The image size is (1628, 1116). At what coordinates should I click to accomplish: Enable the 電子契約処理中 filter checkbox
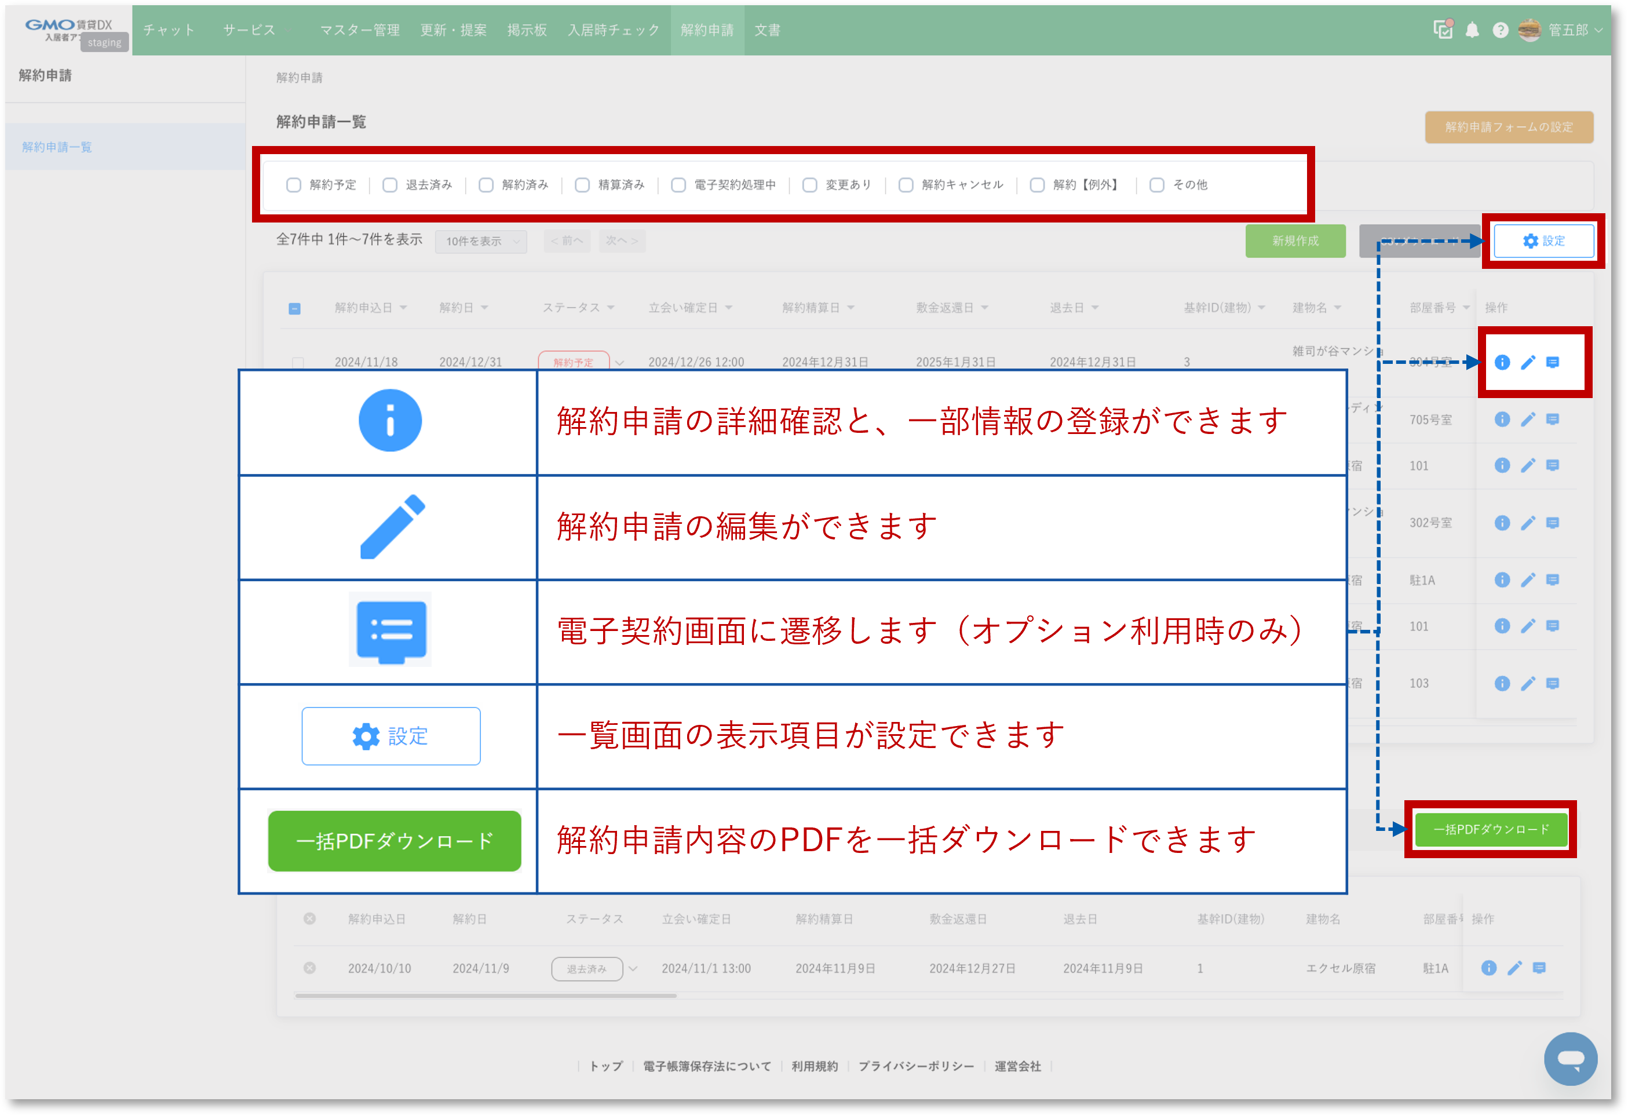pos(678,185)
